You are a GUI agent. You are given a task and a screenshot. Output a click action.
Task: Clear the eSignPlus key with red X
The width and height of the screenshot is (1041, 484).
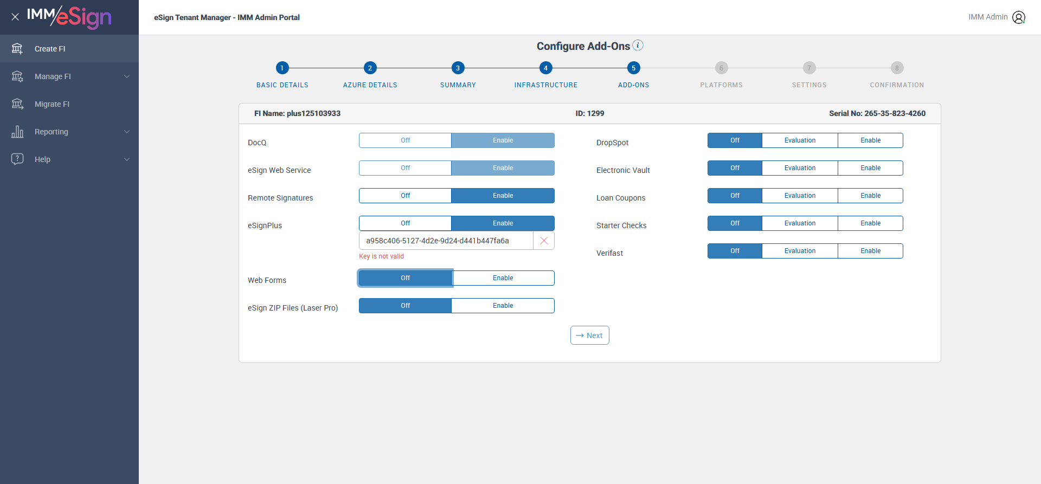(x=544, y=241)
